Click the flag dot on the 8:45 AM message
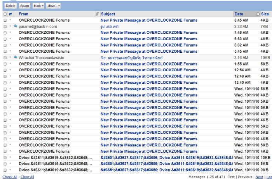 click(x=10, y=20)
